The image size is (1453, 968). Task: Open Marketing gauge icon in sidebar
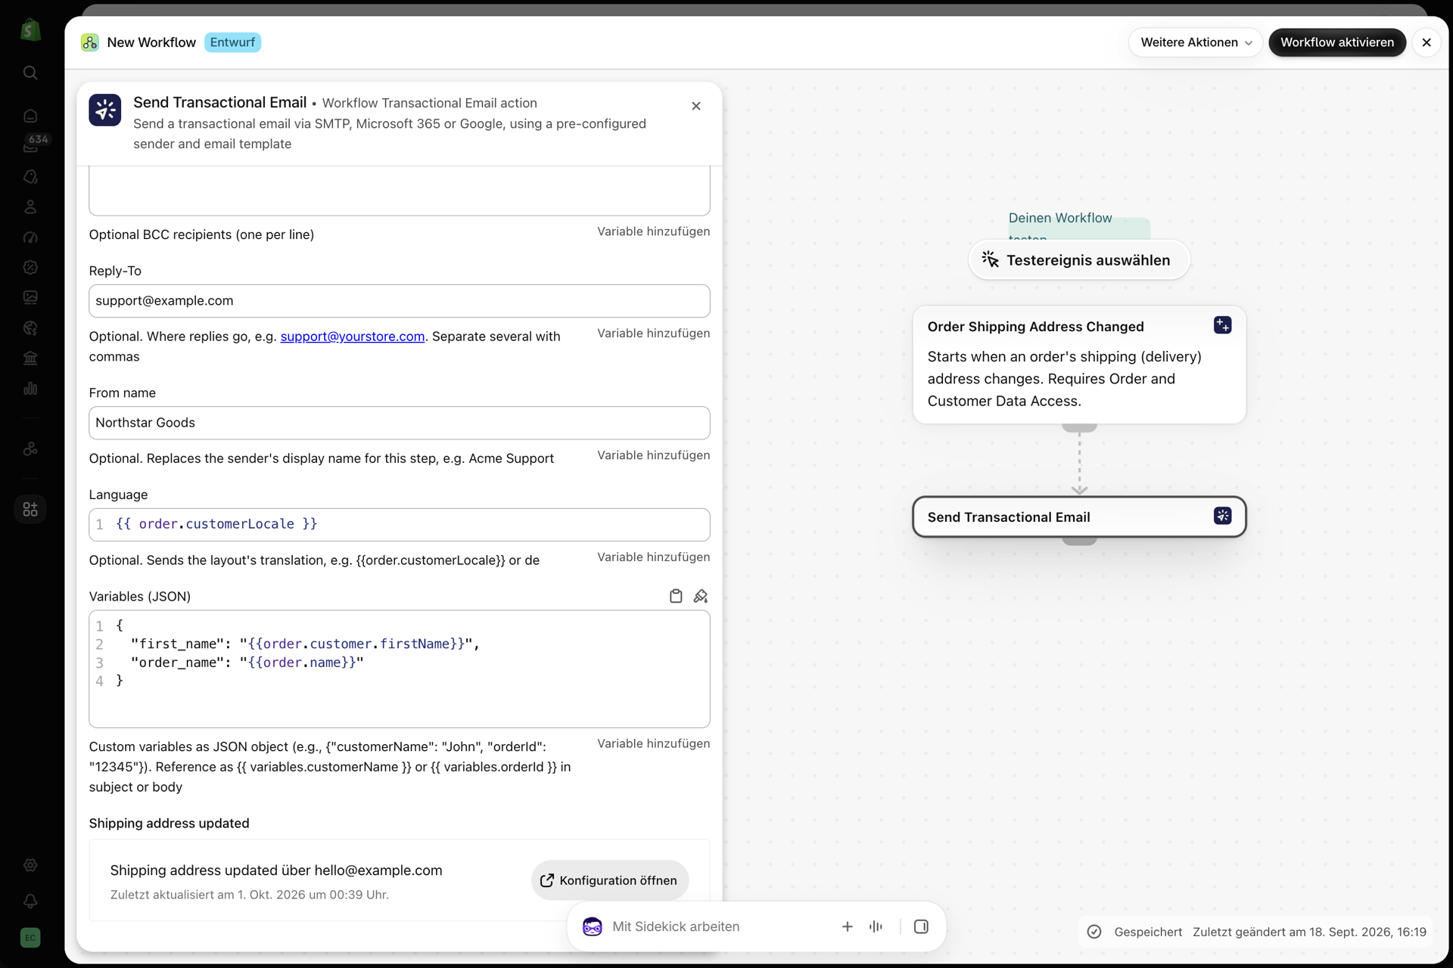(x=30, y=237)
